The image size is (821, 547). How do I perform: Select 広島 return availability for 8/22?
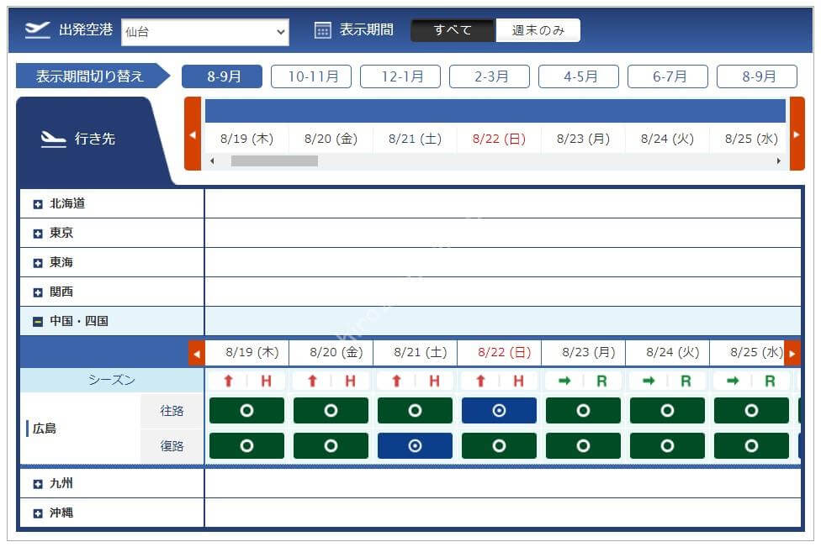pyautogui.click(x=499, y=445)
